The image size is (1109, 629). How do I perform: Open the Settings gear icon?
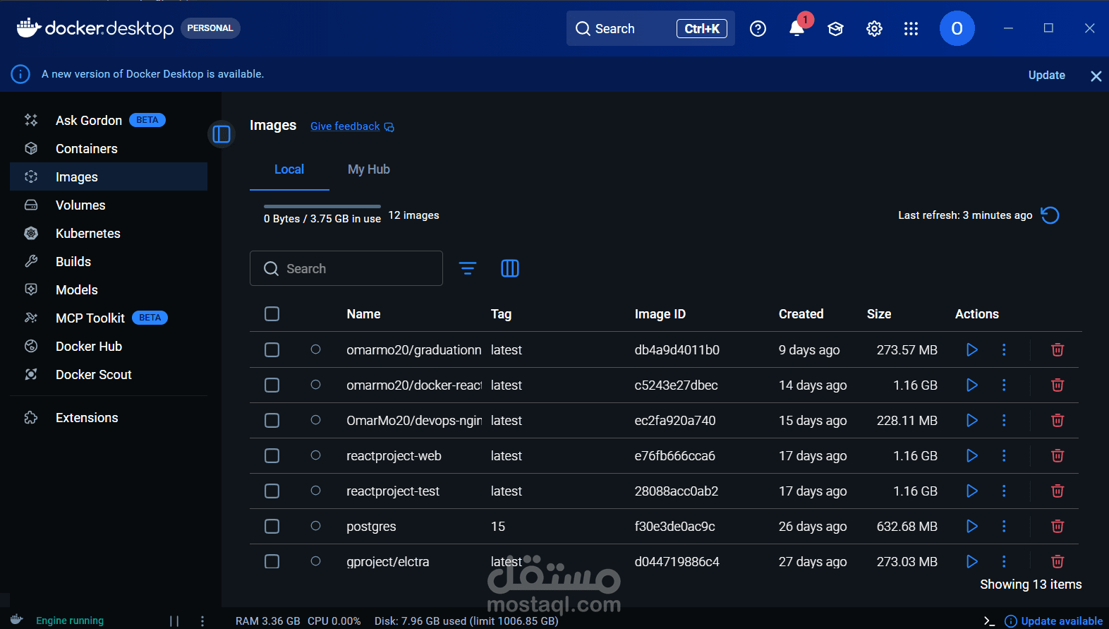pyautogui.click(x=874, y=28)
